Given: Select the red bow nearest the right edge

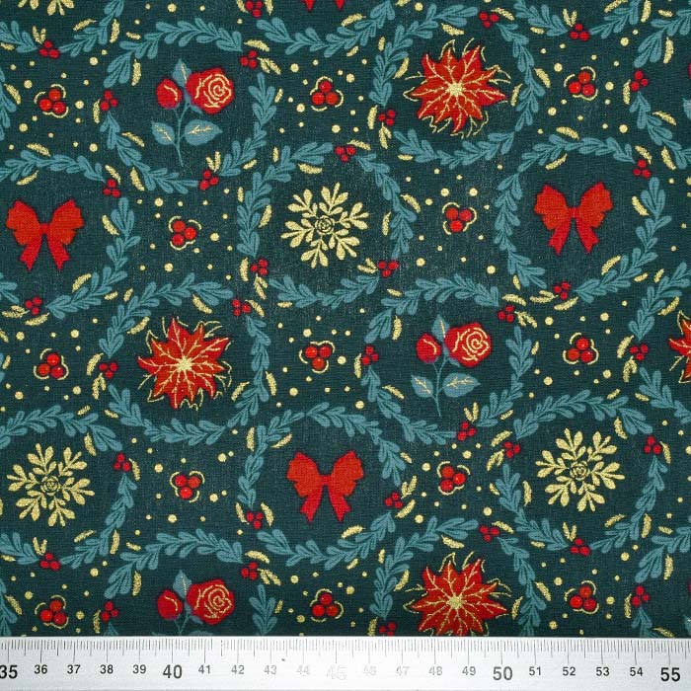Looking at the screenshot, I should tap(573, 216).
